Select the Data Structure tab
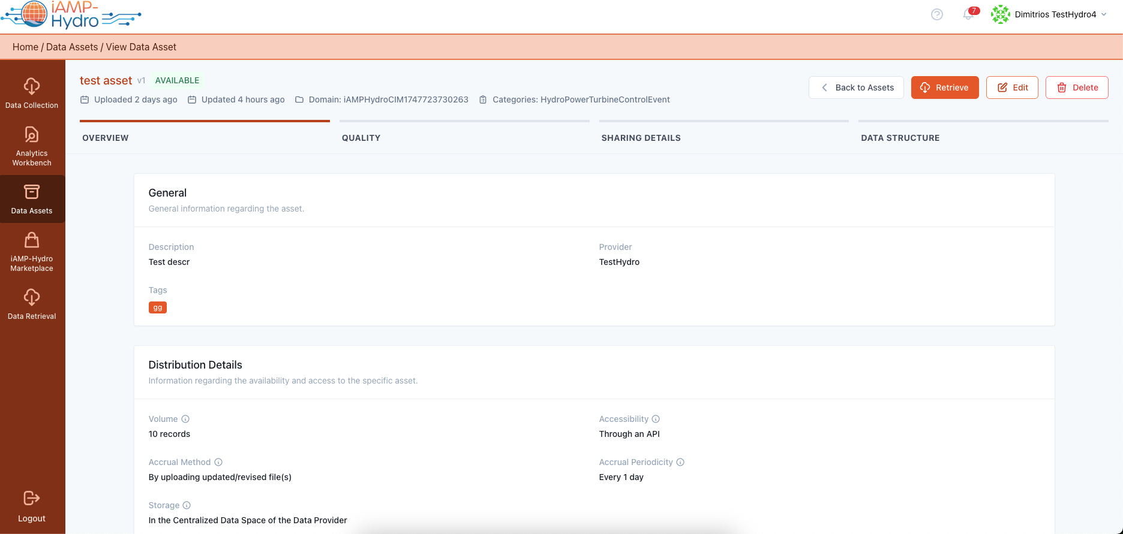 click(900, 138)
